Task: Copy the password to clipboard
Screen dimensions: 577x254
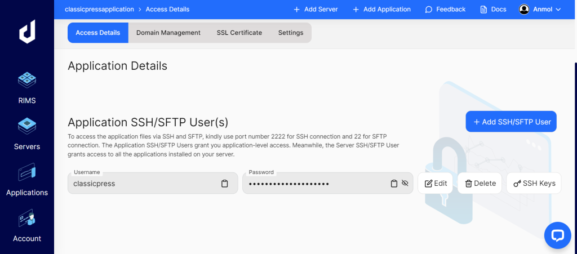Action: (x=394, y=184)
